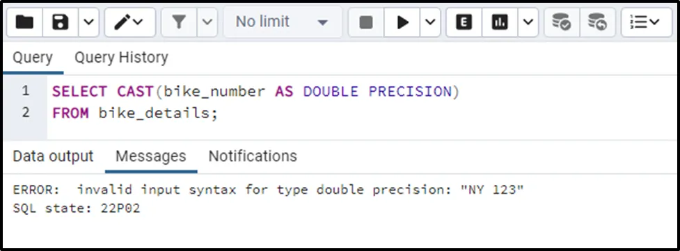Open the macros list menu

646,22
